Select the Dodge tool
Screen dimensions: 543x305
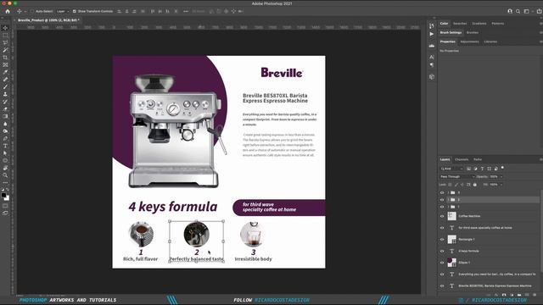[5, 131]
